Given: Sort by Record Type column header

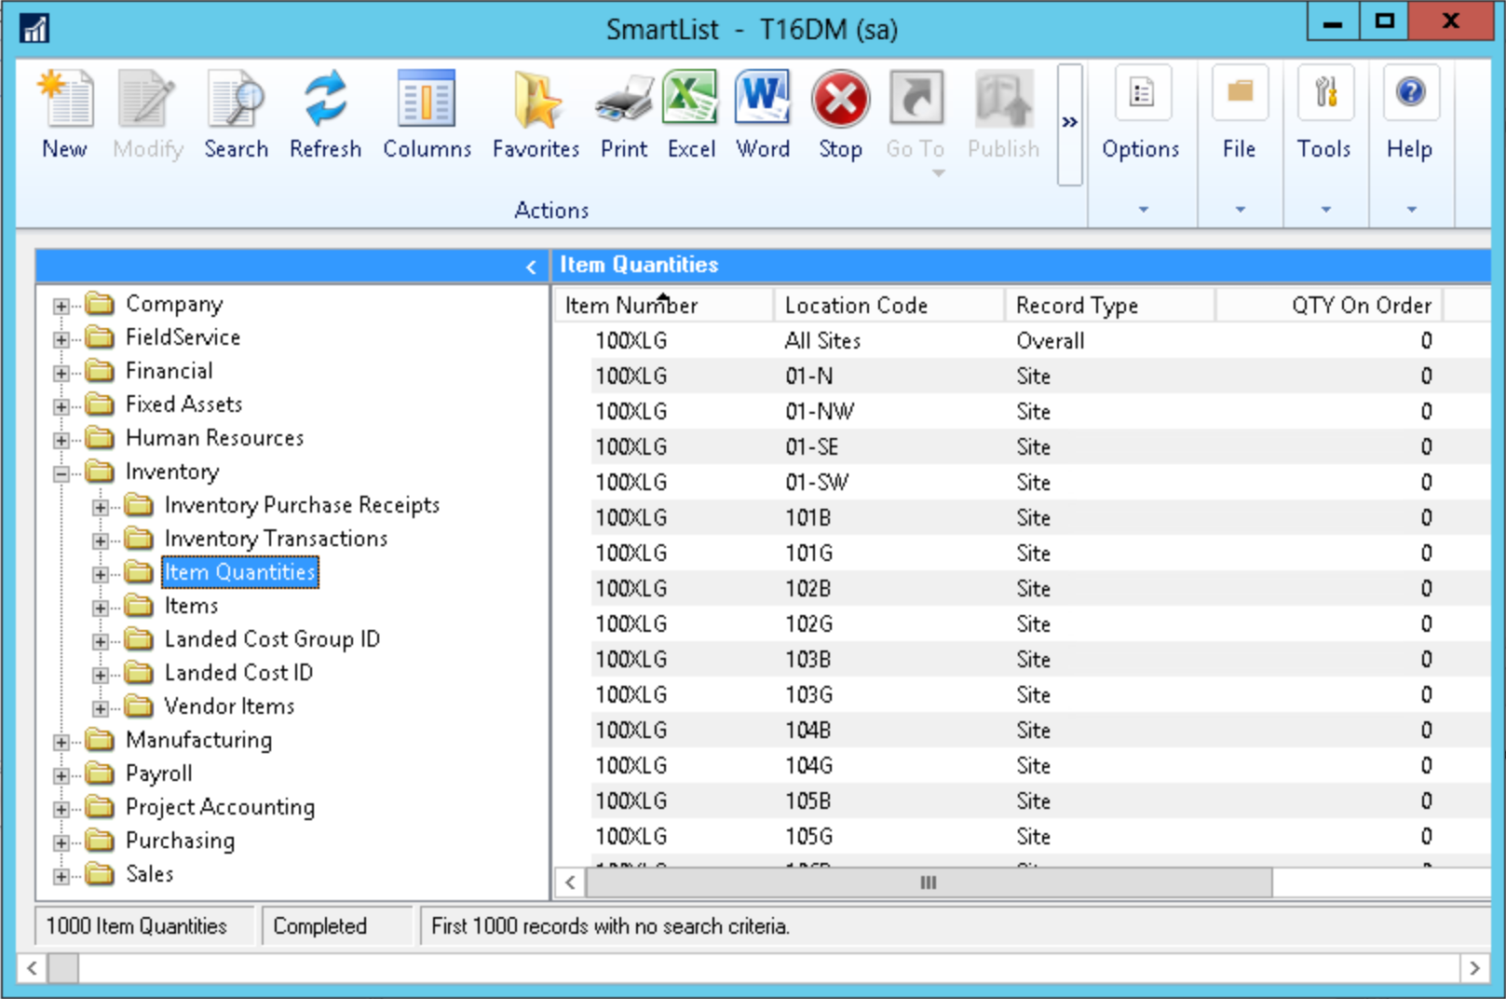Looking at the screenshot, I should [1109, 305].
